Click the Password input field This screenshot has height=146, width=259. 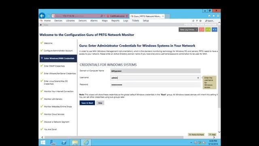tap(155, 85)
